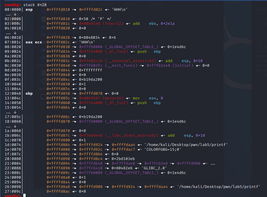
Task: Select the stack address 0xffffd8a0
Action: [x=58, y=177]
